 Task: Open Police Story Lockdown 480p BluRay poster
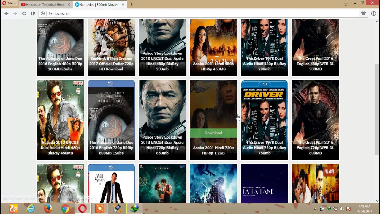pos(162,48)
